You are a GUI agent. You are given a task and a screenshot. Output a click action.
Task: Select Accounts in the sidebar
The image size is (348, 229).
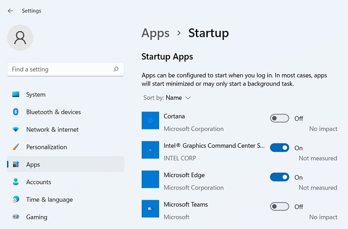pos(66,182)
